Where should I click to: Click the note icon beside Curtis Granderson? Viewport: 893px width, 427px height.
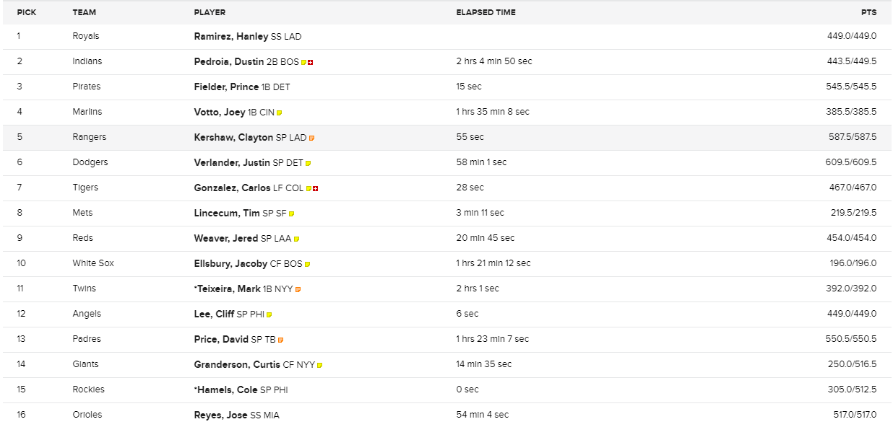(320, 366)
